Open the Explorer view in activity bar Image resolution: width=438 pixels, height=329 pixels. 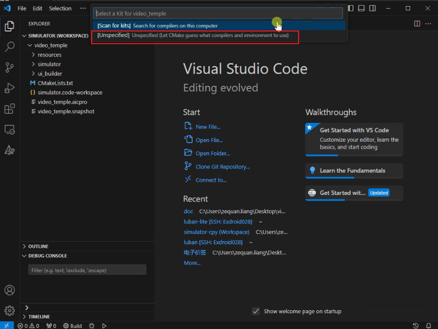coord(10,26)
